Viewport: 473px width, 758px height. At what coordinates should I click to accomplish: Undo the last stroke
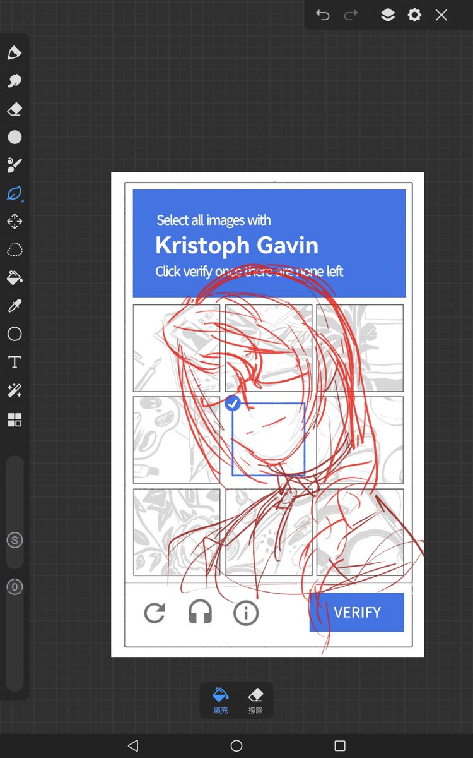click(x=323, y=15)
